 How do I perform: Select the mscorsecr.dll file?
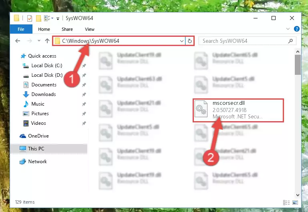(x=238, y=110)
